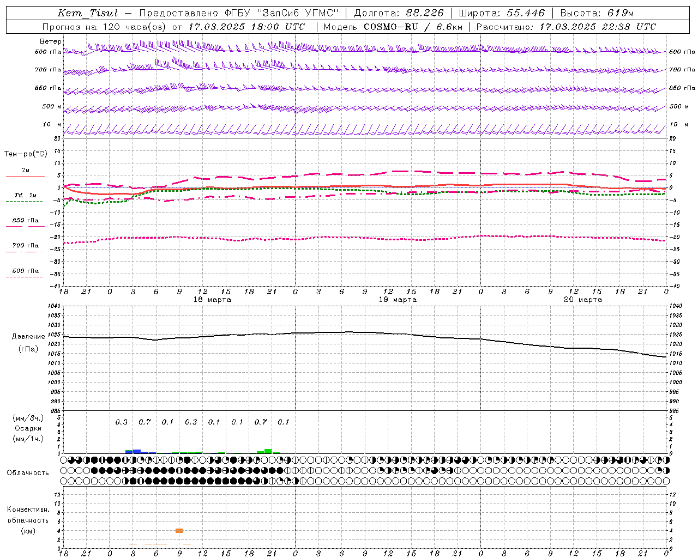Click the '(гПа)' unit under Давление
This screenshot has height=558, width=698.
point(28,349)
